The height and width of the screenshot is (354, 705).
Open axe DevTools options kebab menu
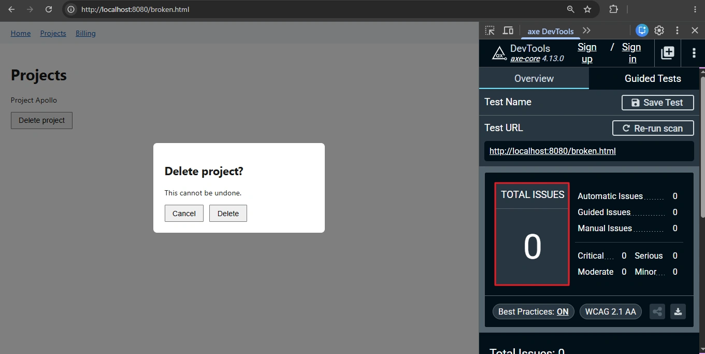point(694,53)
